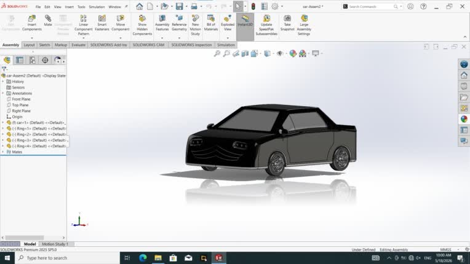
Task: Open the Simulation menu
Action: pos(97,7)
